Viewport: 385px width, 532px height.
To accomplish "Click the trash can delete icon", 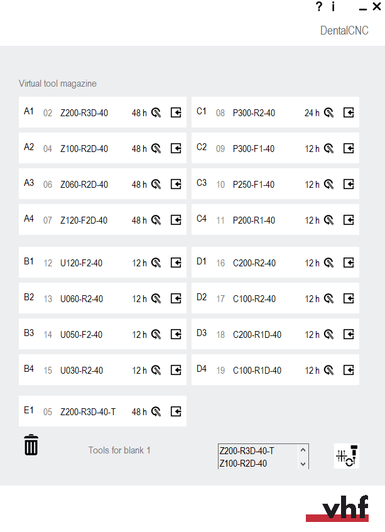I will click(31, 445).
